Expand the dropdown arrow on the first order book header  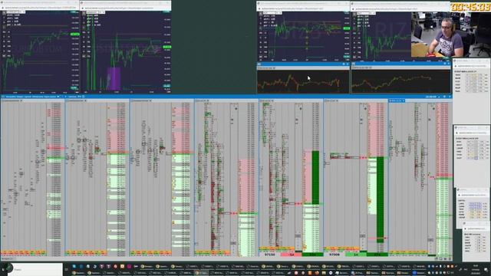point(21,100)
